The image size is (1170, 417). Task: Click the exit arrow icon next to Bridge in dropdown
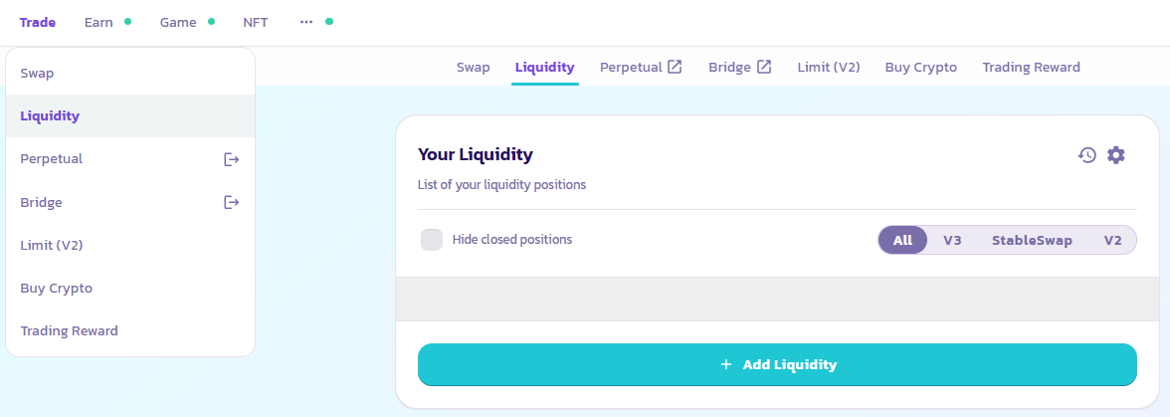[x=232, y=202]
